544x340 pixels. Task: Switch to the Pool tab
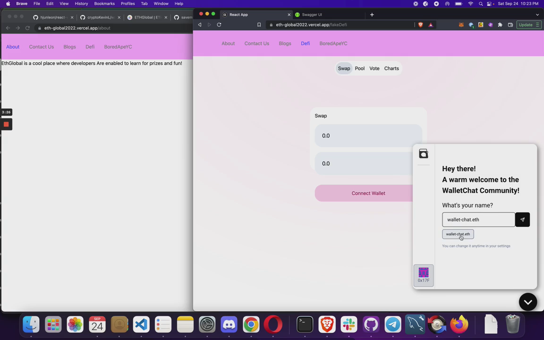point(360,68)
